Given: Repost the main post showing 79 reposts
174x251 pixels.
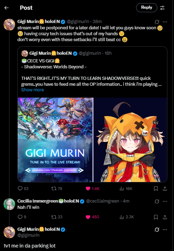Looking at the screenshot, I should 57,188.
